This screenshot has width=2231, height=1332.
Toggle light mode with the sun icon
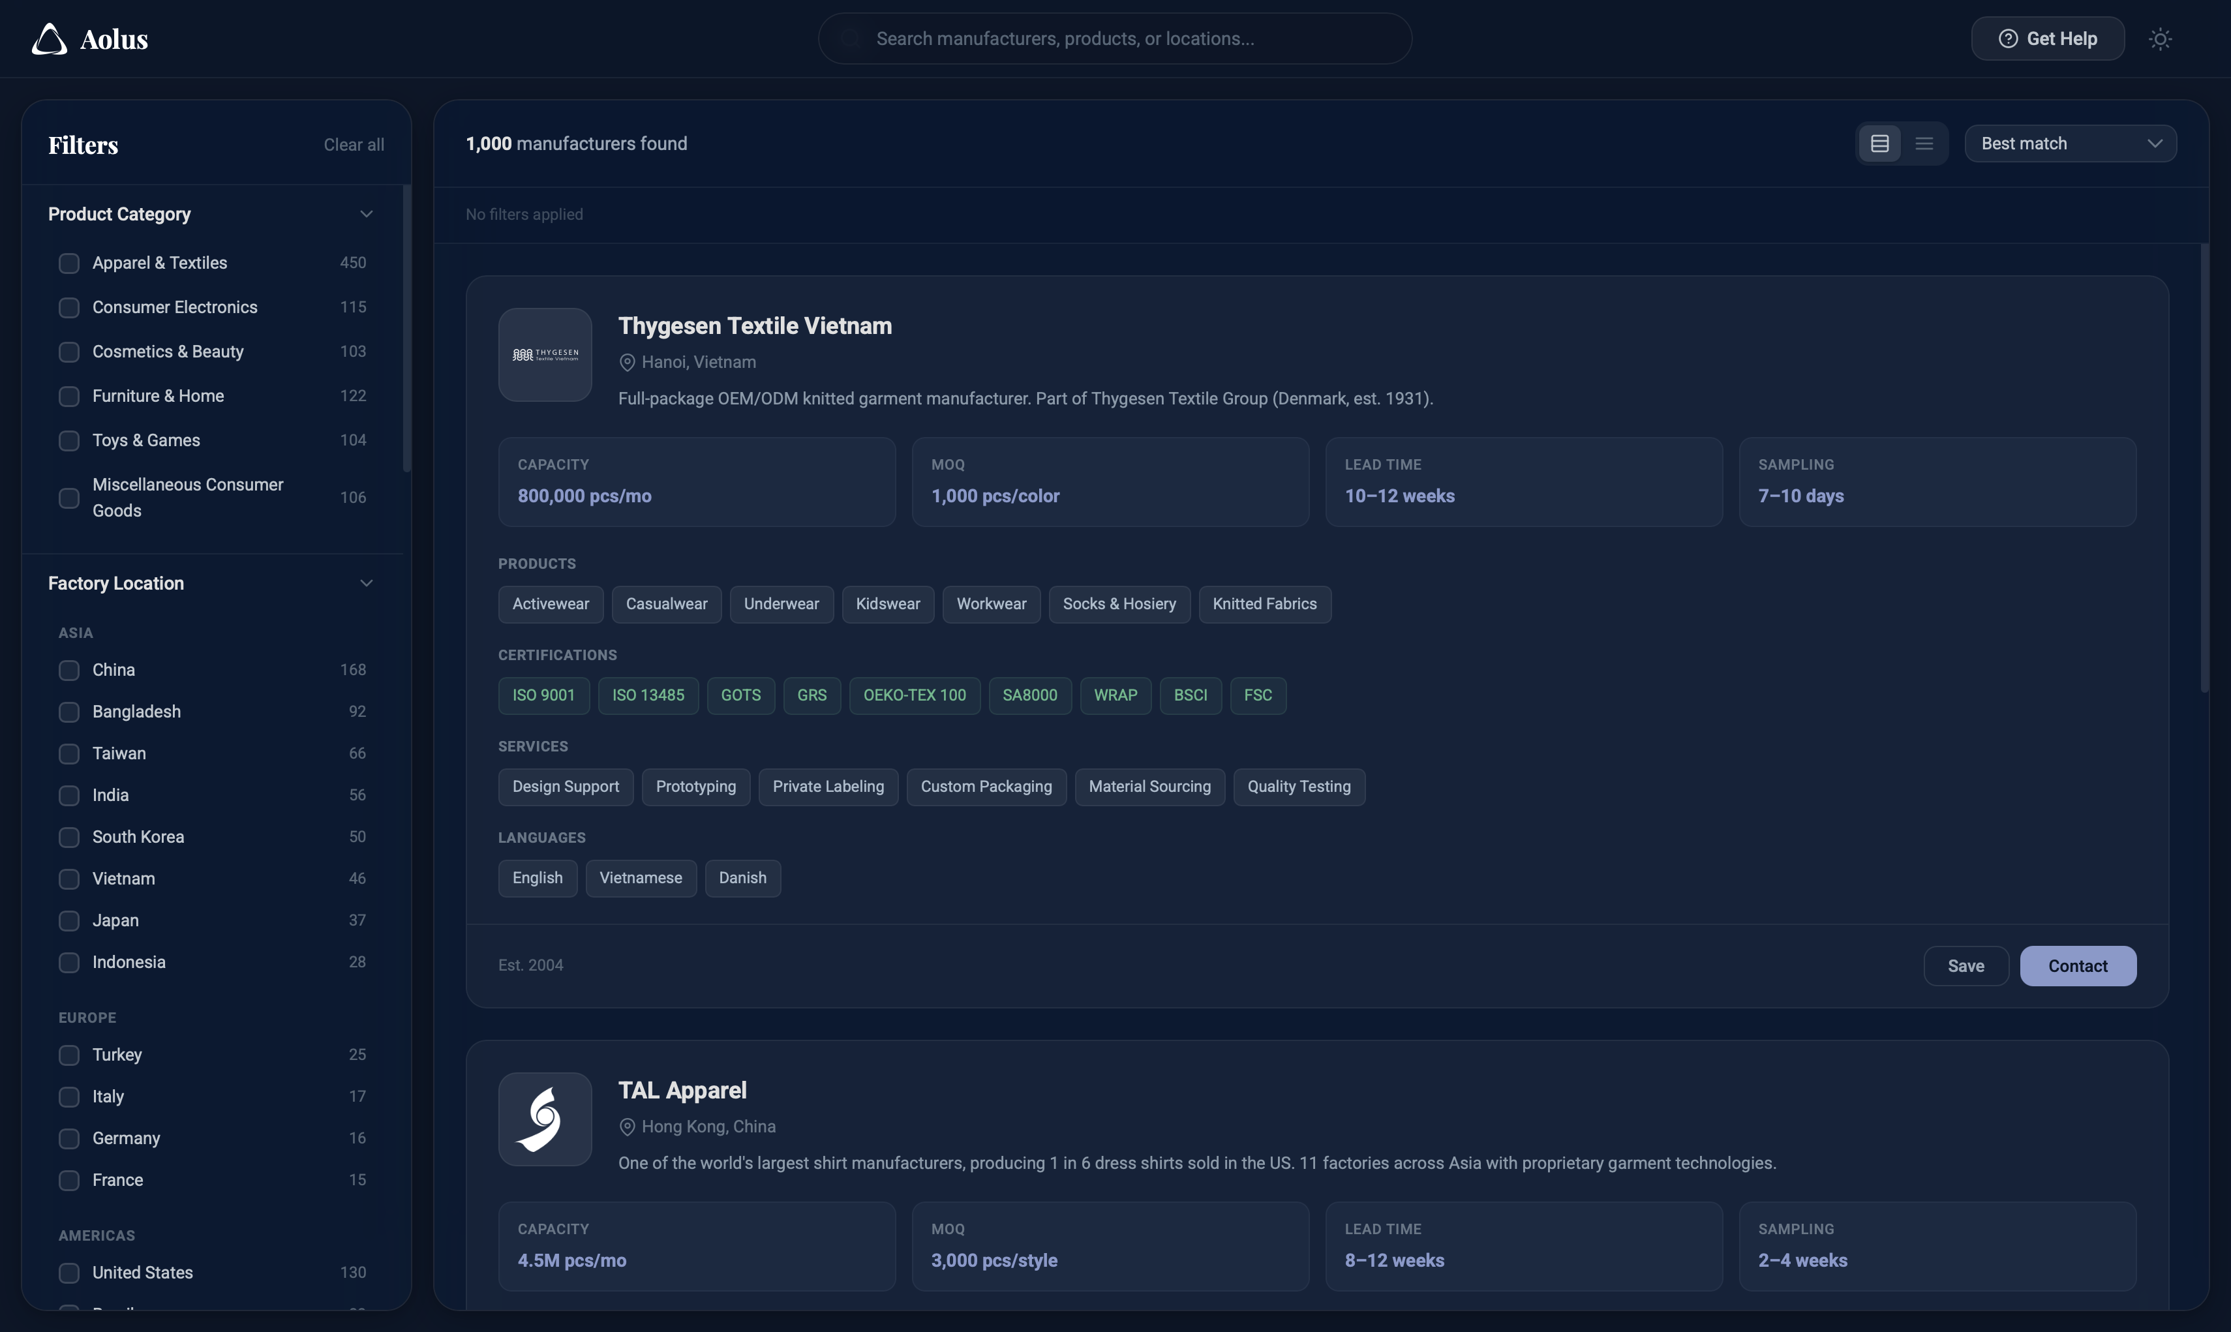pos(2160,38)
